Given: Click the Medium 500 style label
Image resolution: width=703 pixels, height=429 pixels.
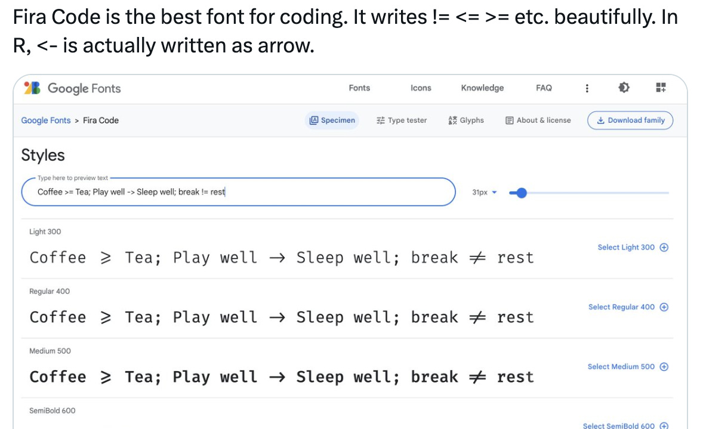Looking at the screenshot, I should point(50,350).
